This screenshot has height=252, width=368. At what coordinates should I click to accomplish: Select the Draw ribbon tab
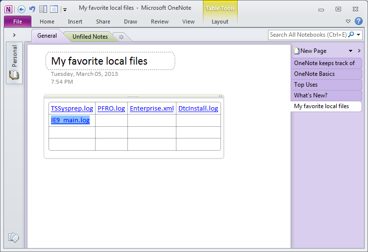point(130,22)
